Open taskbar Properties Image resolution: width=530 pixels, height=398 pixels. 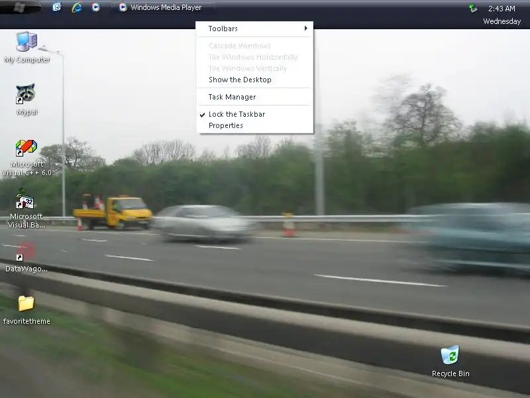coord(254,125)
